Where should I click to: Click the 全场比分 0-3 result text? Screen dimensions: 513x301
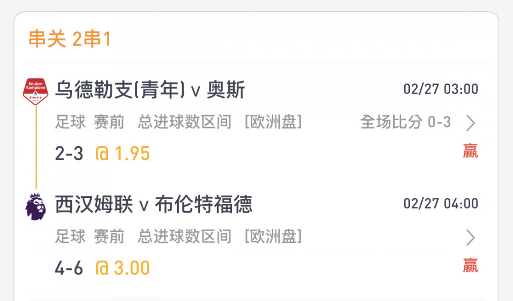pos(406,122)
